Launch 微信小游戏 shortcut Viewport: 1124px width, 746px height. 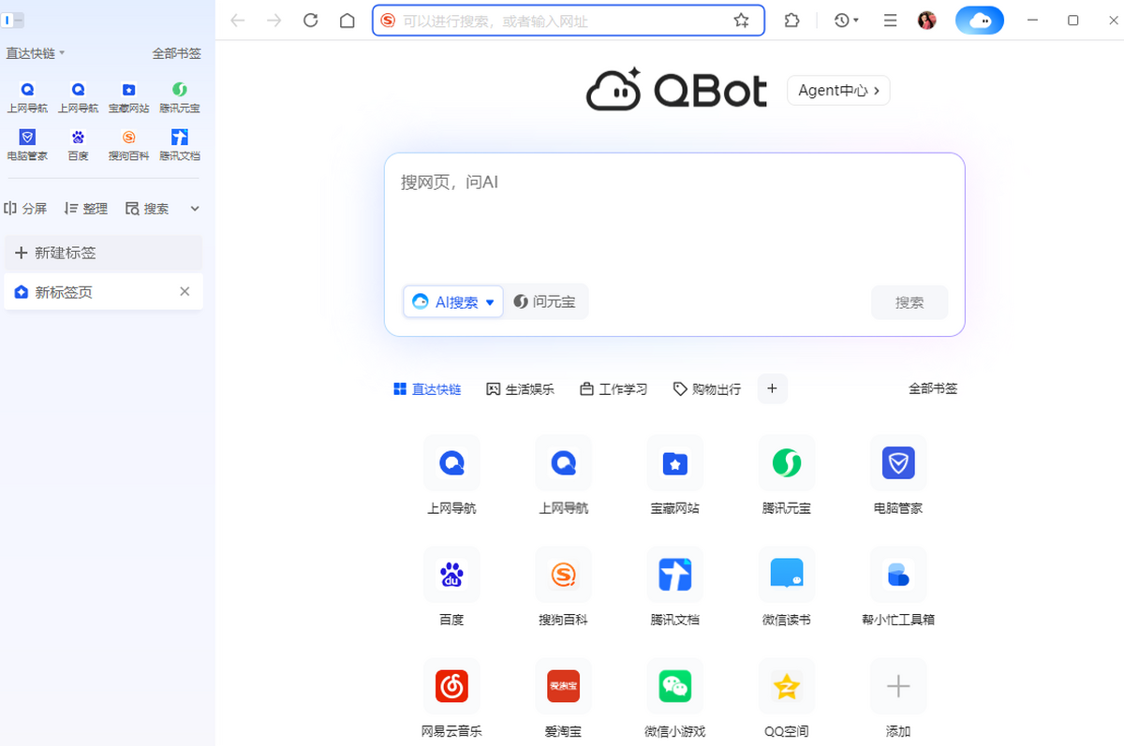click(x=674, y=696)
